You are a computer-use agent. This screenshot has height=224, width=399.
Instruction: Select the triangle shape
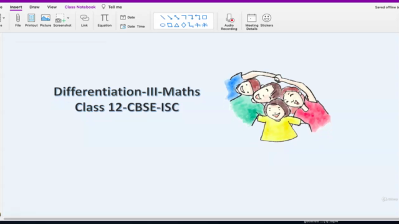pos(177,25)
